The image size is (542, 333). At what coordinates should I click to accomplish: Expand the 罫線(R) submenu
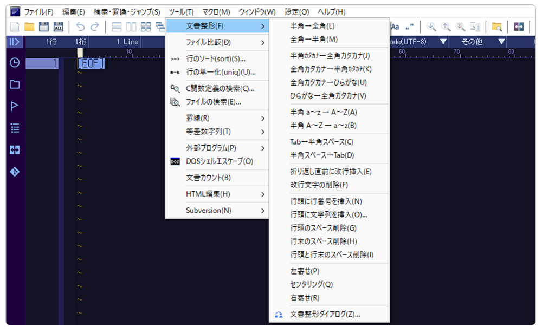pos(217,118)
